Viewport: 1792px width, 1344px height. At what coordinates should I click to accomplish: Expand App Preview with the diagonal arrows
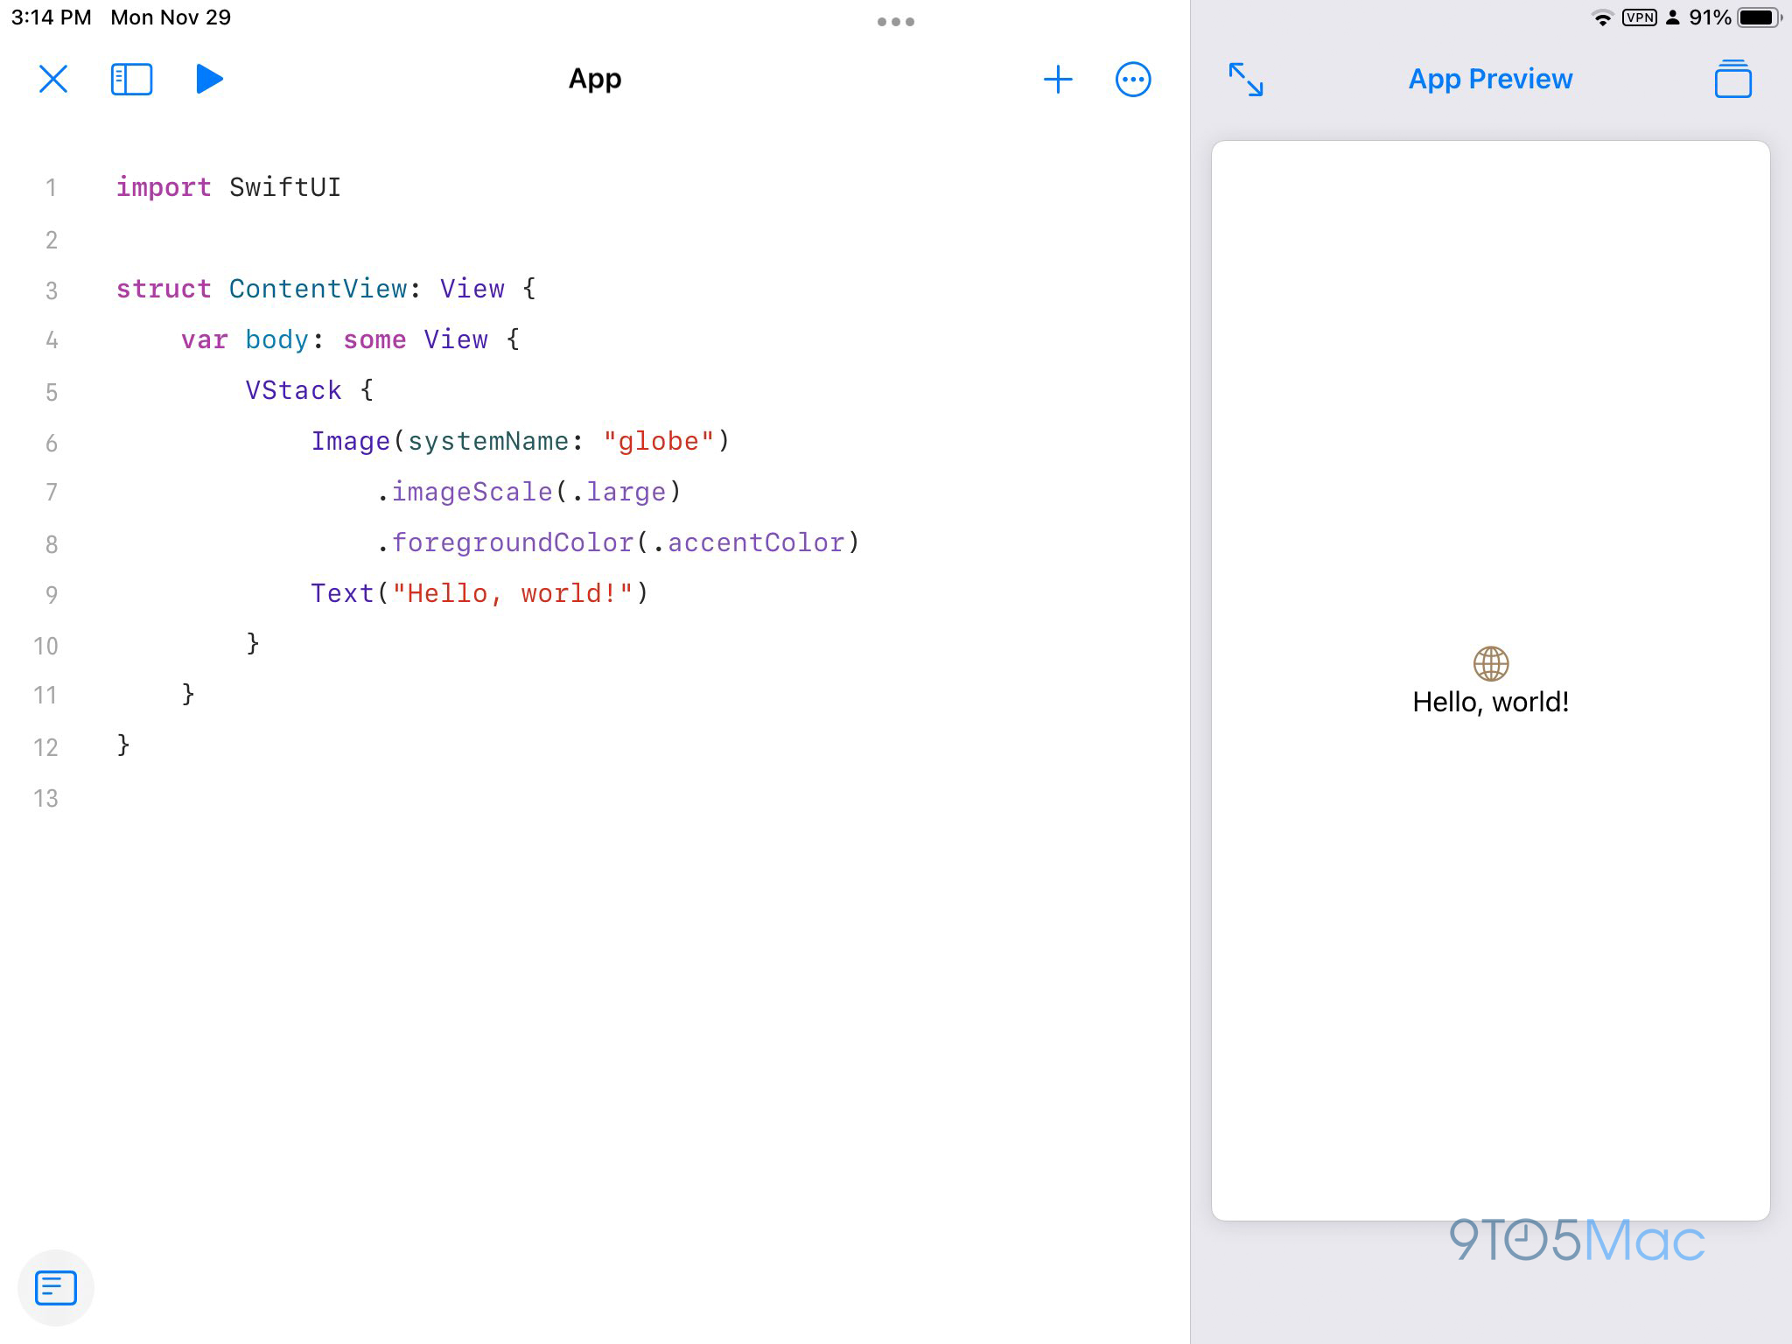click(x=1247, y=80)
